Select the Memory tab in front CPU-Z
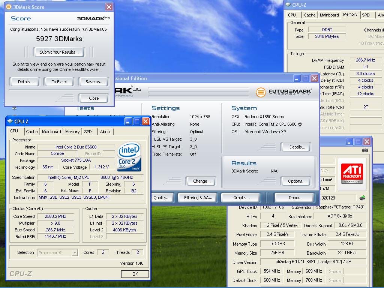This screenshot has height=288, width=384. point(72,132)
